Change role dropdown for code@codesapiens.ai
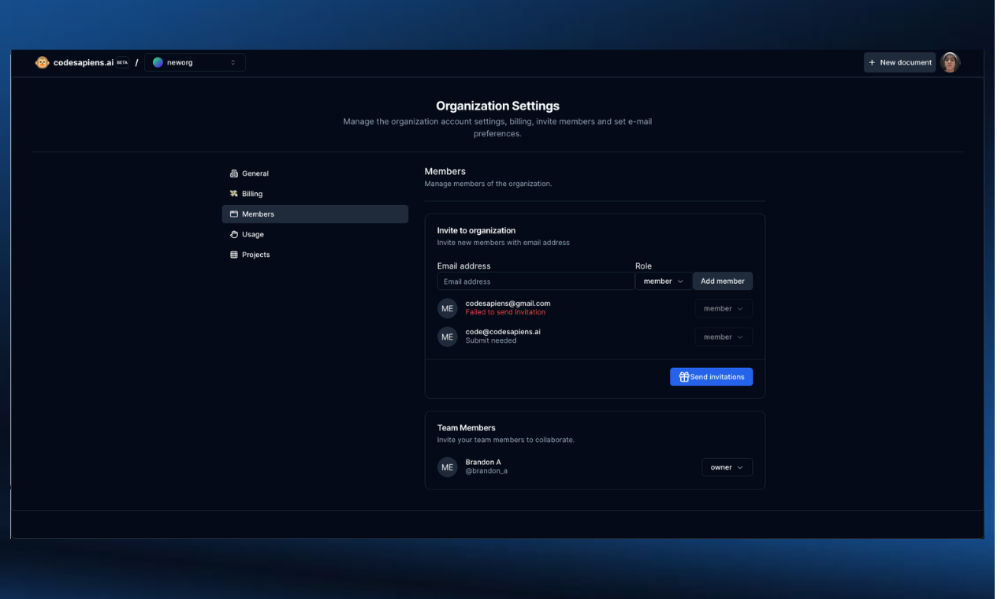Viewport: 1001px width, 599px height. [x=723, y=337]
